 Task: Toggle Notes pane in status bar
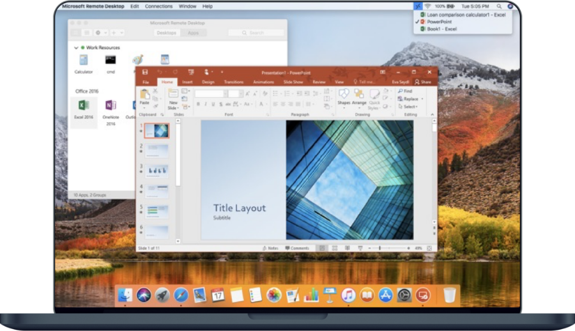[x=270, y=249]
